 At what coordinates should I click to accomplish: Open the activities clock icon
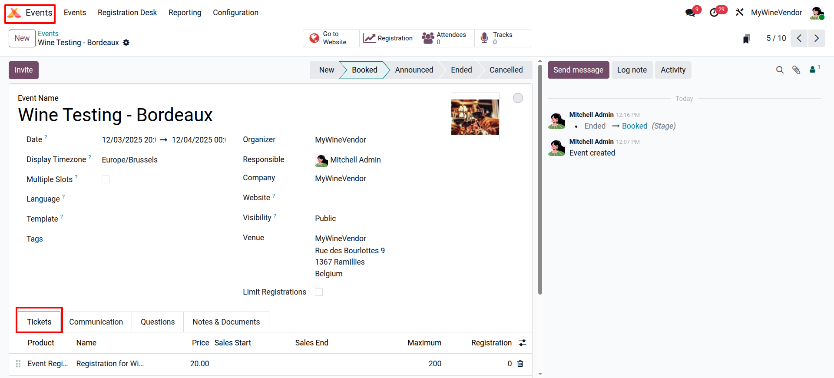[714, 13]
